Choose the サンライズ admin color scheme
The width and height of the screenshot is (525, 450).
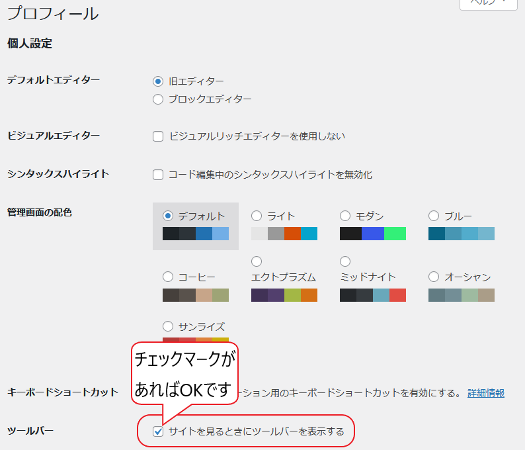click(x=168, y=326)
